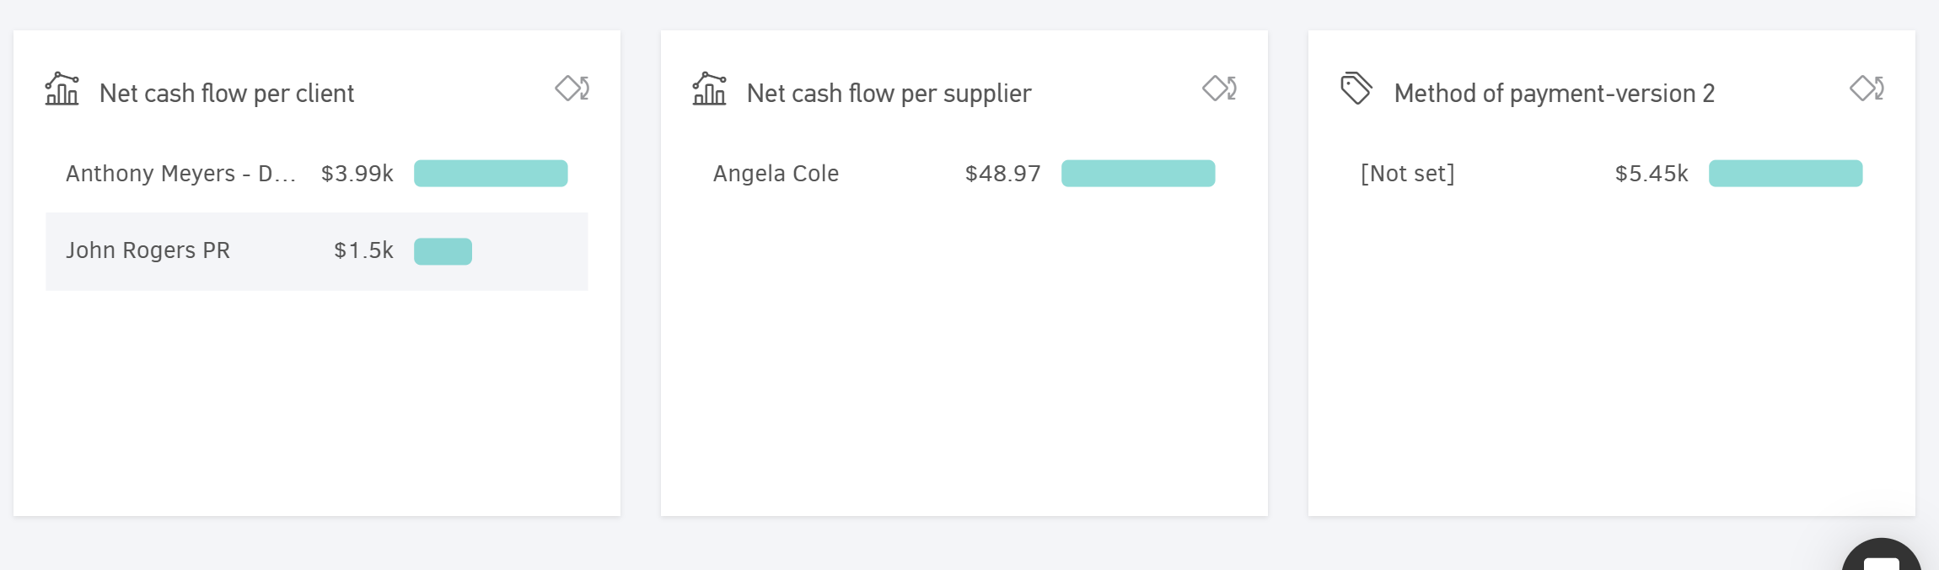1939x570 pixels.
Task: Select the Anthony Meyers client row
Action: click(x=180, y=174)
